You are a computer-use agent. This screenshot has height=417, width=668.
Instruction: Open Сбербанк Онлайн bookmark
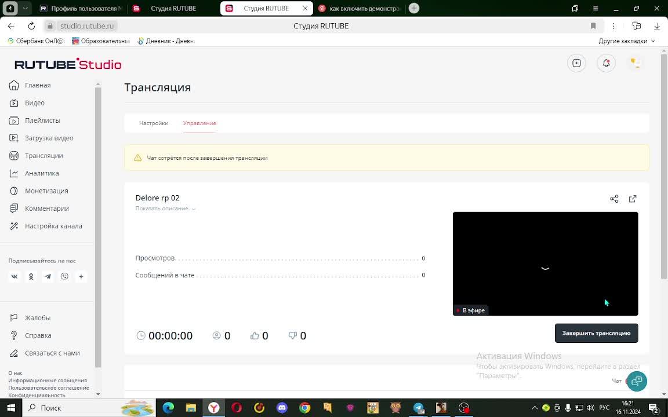pyautogui.click(x=36, y=41)
